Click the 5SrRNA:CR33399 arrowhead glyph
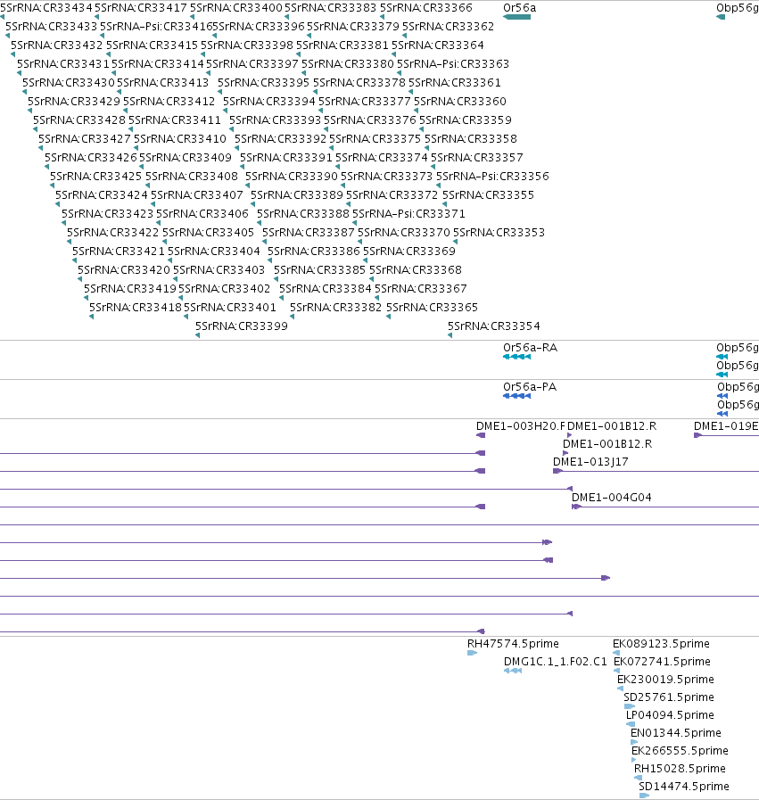 [x=197, y=335]
